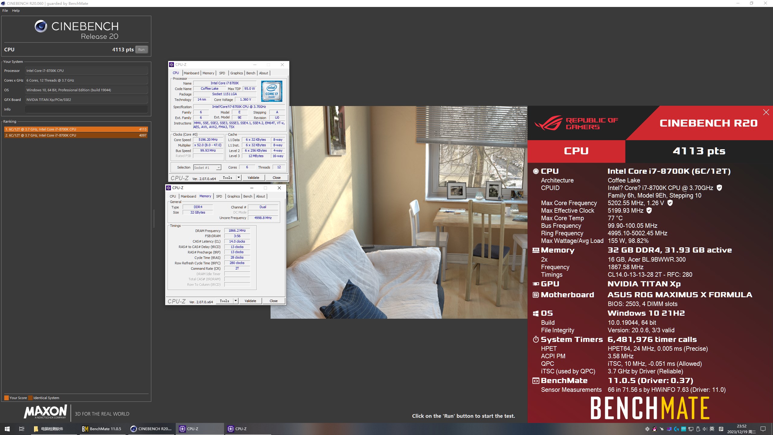
Task: Click Intel Core i7 logo in CPU-Z
Action: [x=272, y=91]
